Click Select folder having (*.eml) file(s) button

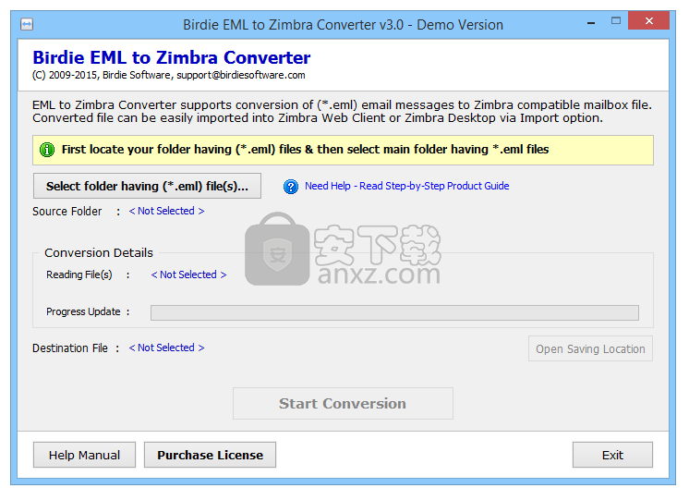(147, 186)
